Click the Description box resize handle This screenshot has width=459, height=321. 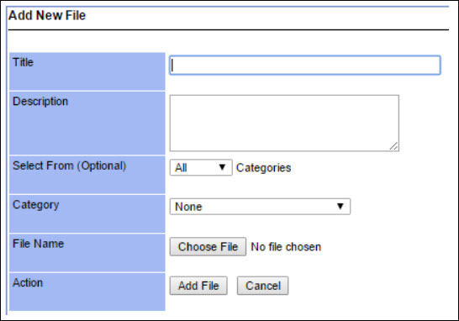(394, 146)
